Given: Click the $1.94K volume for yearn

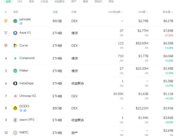Looking at the screenshot, I should (144, 118).
